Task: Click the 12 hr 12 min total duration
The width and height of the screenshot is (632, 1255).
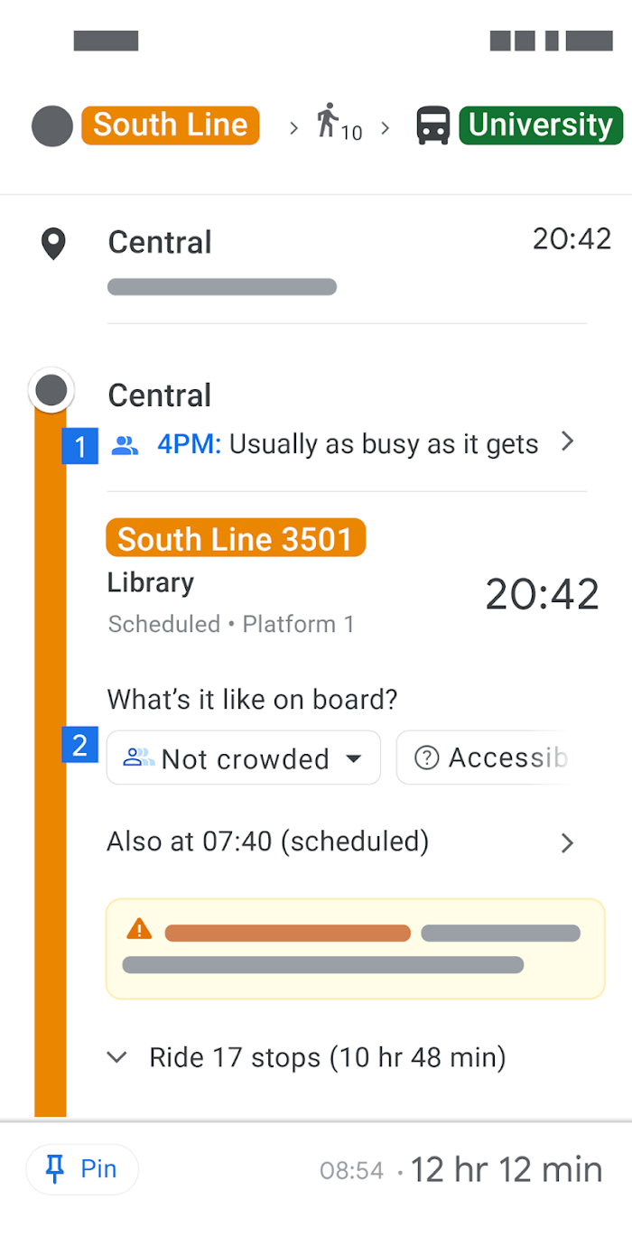Action: (x=507, y=1168)
